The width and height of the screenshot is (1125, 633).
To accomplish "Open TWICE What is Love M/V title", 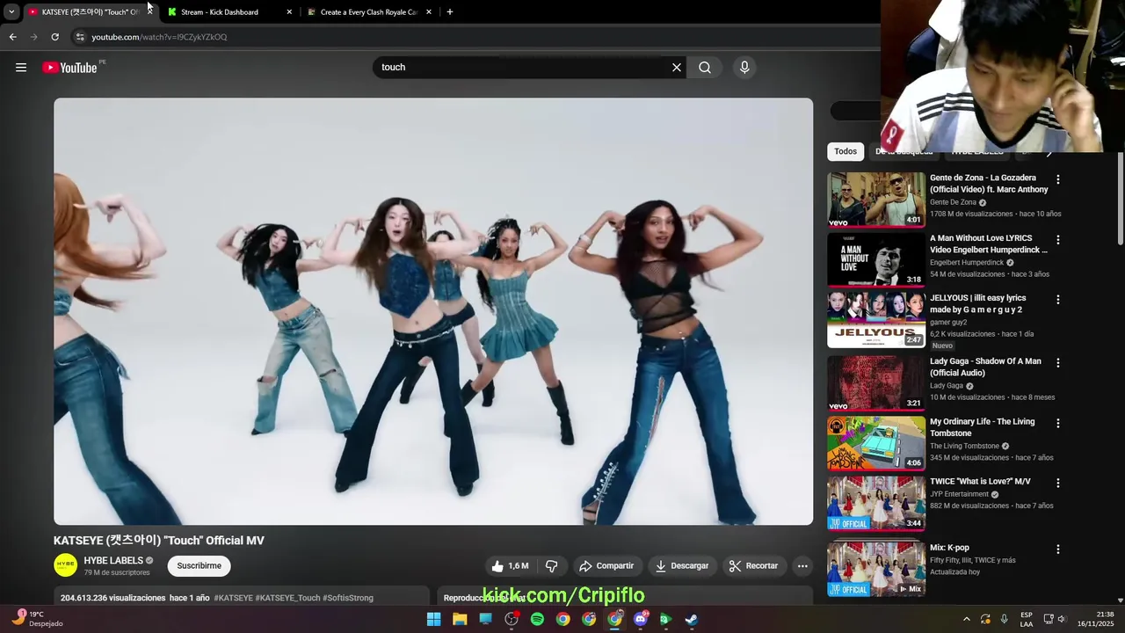I will click(980, 481).
